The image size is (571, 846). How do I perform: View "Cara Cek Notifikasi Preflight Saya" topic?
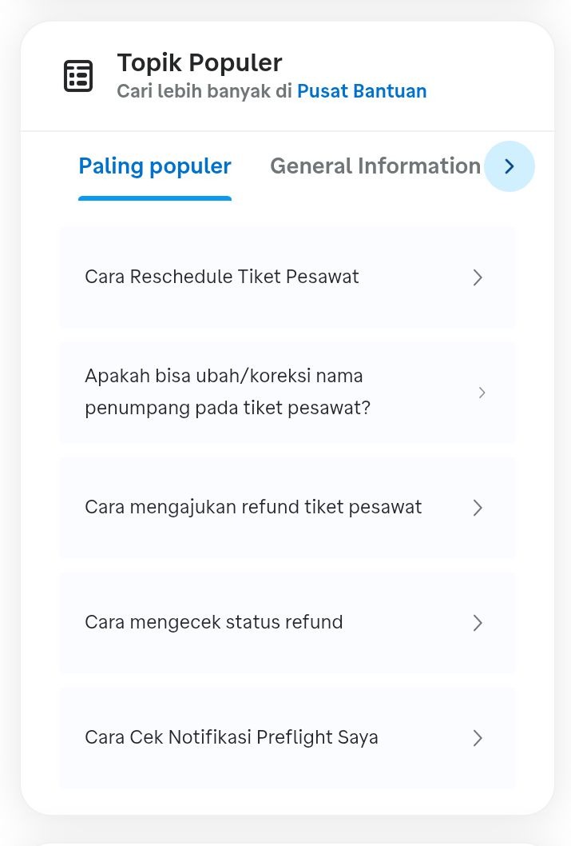click(232, 737)
